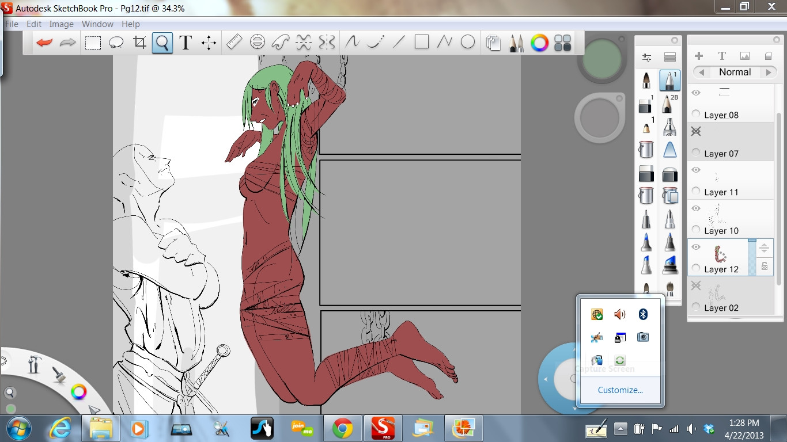Hide Layer 10 with its eye icon
This screenshot has width=787, height=442.
pyautogui.click(x=696, y=208)
